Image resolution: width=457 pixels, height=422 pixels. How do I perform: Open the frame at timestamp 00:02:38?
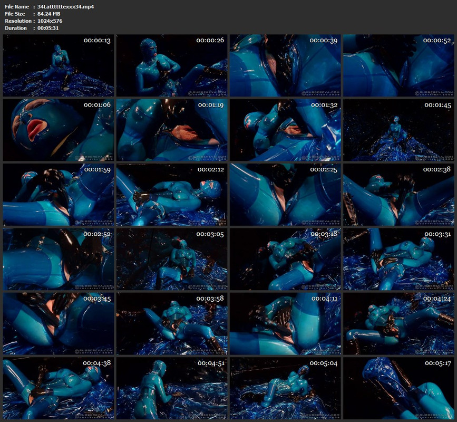(398, 195)
